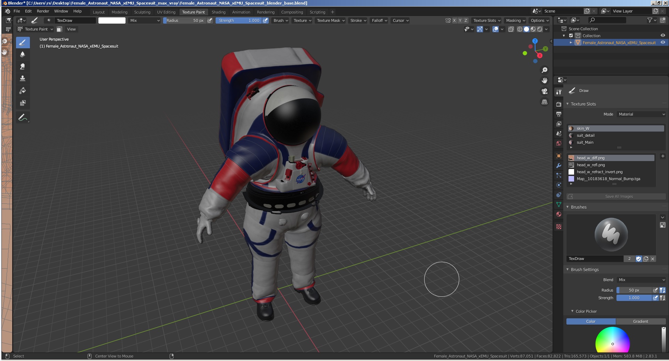This screenshot has width=669, height=361.
Task: Expand the Female_Astronaut object tree in outliner
Action: point(571,42)
